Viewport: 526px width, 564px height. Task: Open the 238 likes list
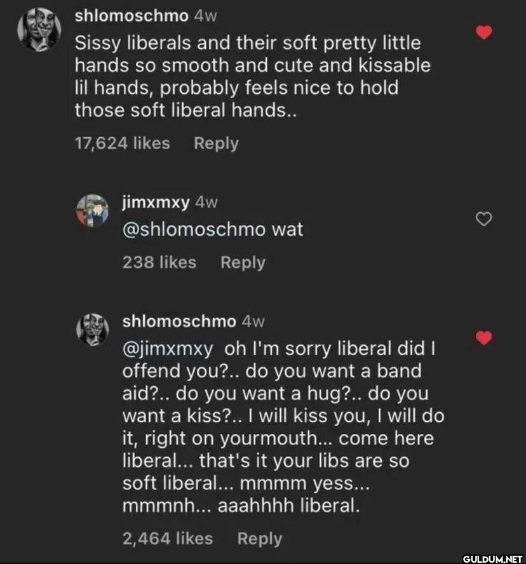coord(159,262)
